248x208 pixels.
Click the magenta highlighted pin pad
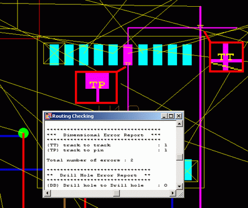pos(128,55)
